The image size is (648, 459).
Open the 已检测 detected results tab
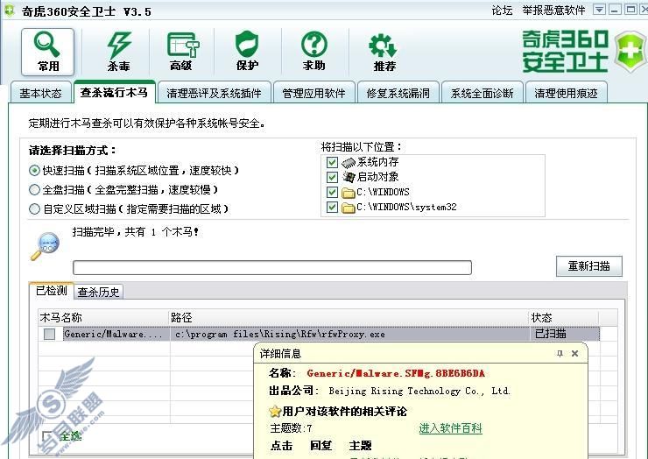click(x=52, y=291)
